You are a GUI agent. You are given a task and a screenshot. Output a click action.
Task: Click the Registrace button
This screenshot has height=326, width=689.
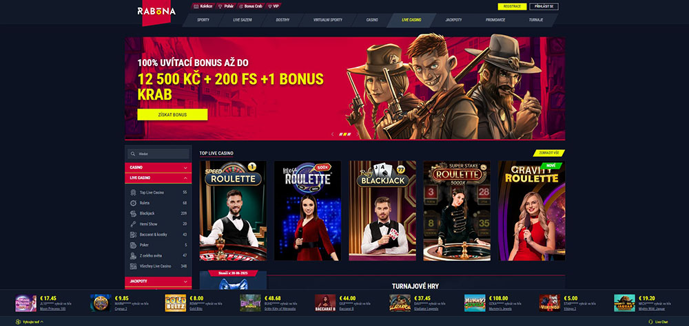click(x=512, y=7)
